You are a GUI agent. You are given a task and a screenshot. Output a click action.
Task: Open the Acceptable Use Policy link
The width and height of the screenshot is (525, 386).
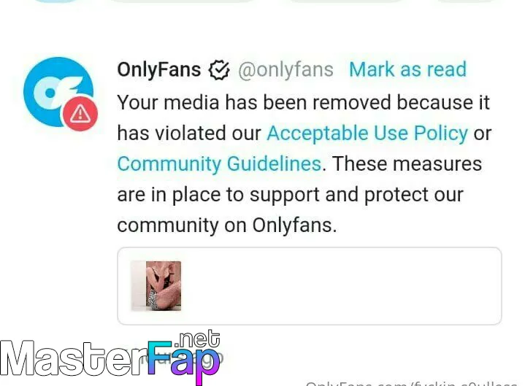pyautogui.click(x=367, y=133)
